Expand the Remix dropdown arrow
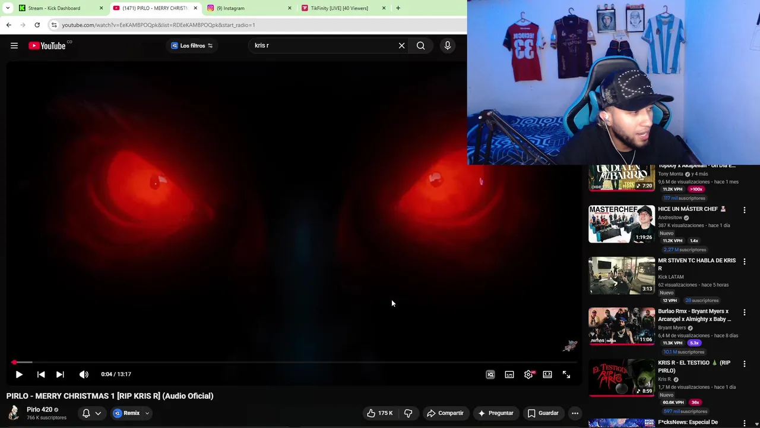Viewport: 760px width, 428px height. [147, 413]
